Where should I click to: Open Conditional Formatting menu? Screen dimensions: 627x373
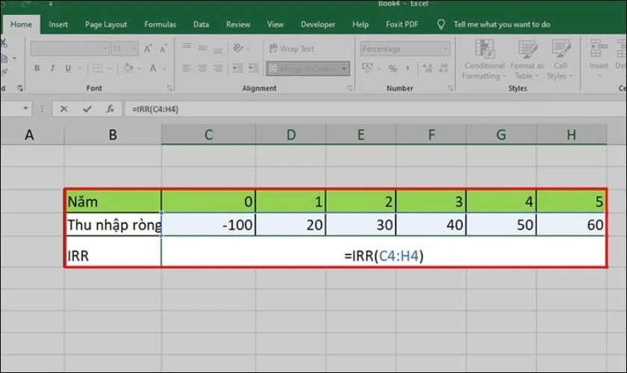pos(484,59)
